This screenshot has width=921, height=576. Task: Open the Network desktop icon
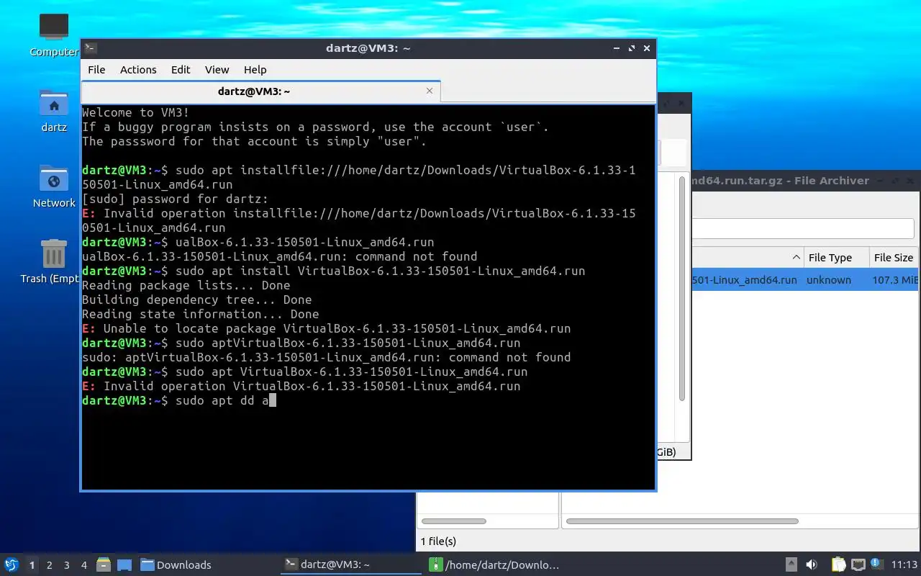54,186
